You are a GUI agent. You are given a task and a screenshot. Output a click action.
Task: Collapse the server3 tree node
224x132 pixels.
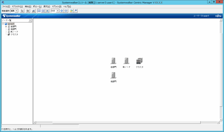(x=3, y=24)
